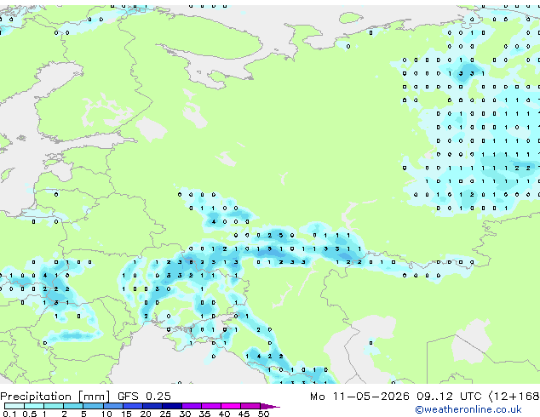Click the '25' legend scale label
Viewport: 540px width, 417px height.
point(165,414)
